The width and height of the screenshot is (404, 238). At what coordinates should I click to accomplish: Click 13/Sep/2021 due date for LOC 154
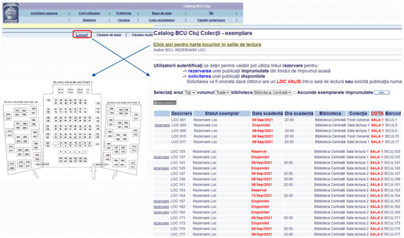(262, 196)
